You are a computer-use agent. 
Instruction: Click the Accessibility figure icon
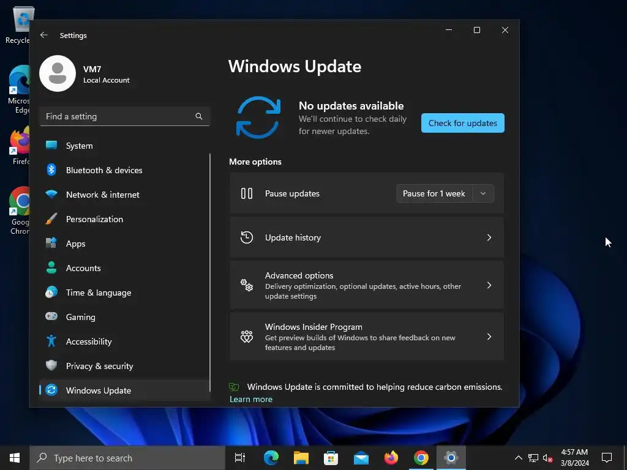pos(51,341)
